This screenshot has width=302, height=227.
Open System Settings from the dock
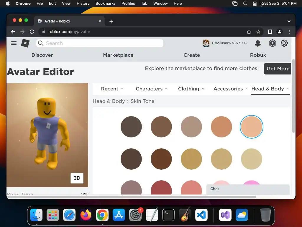pos(135,215)
